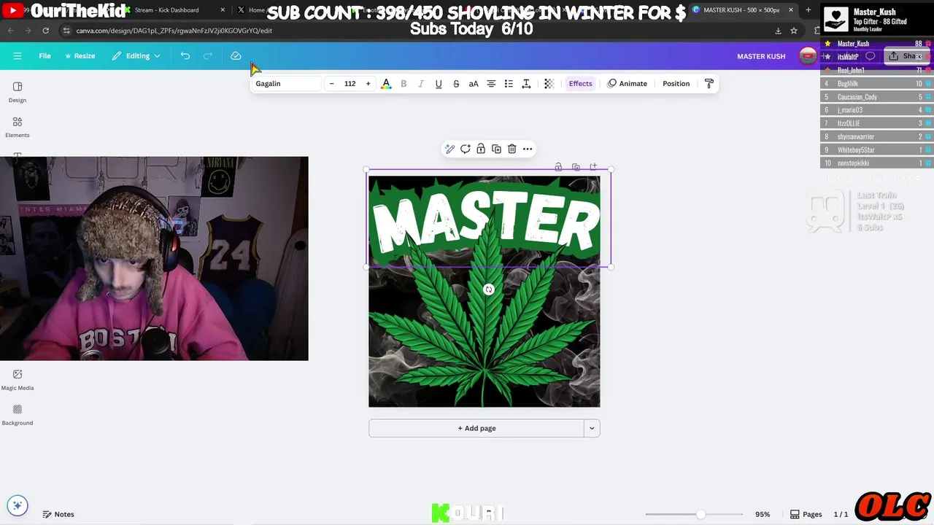Open the Design sidebar panel

pyautogui.click(x=18, y=92)
